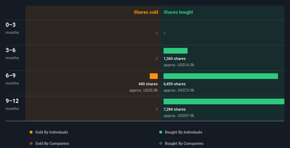Viewport: 290px width, 148px height.
Task: Click the approx. US$5.8k value
Action: tap(143, 91)
